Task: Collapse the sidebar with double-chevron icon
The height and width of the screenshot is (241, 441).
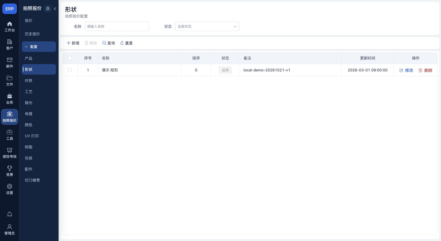Action: tap(55, 9)
